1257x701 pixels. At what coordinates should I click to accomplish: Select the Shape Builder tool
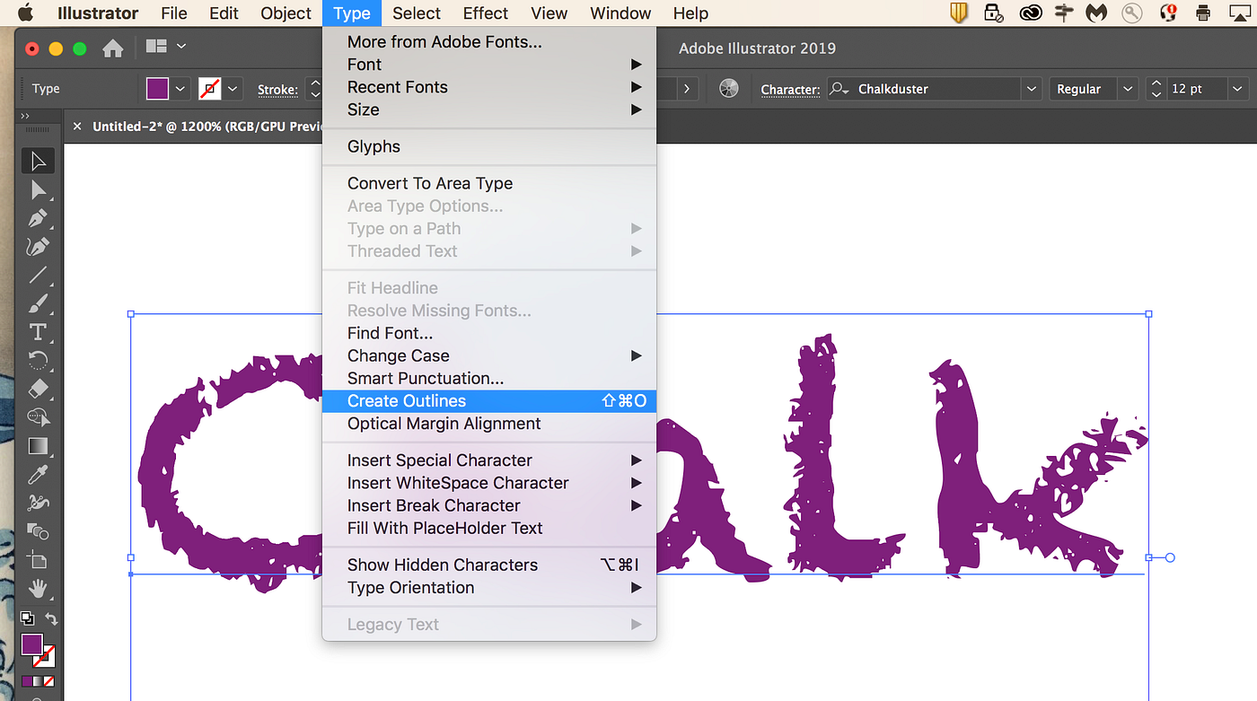tap(38, 417)
